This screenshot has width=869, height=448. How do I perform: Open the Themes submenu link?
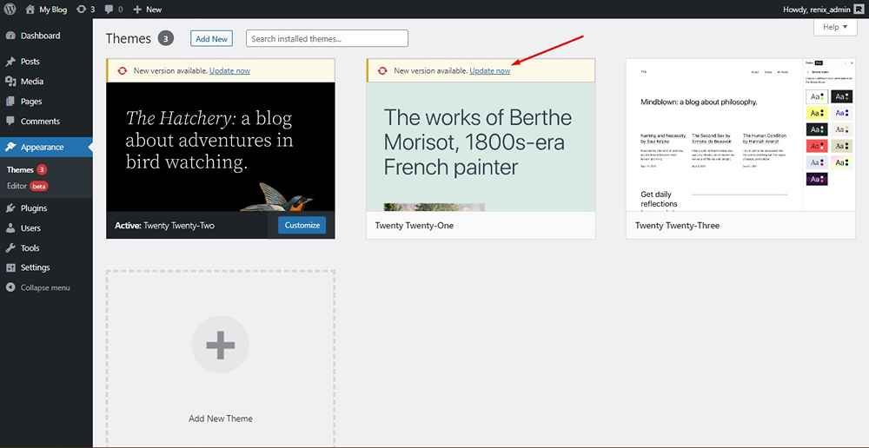click(20, 170)
